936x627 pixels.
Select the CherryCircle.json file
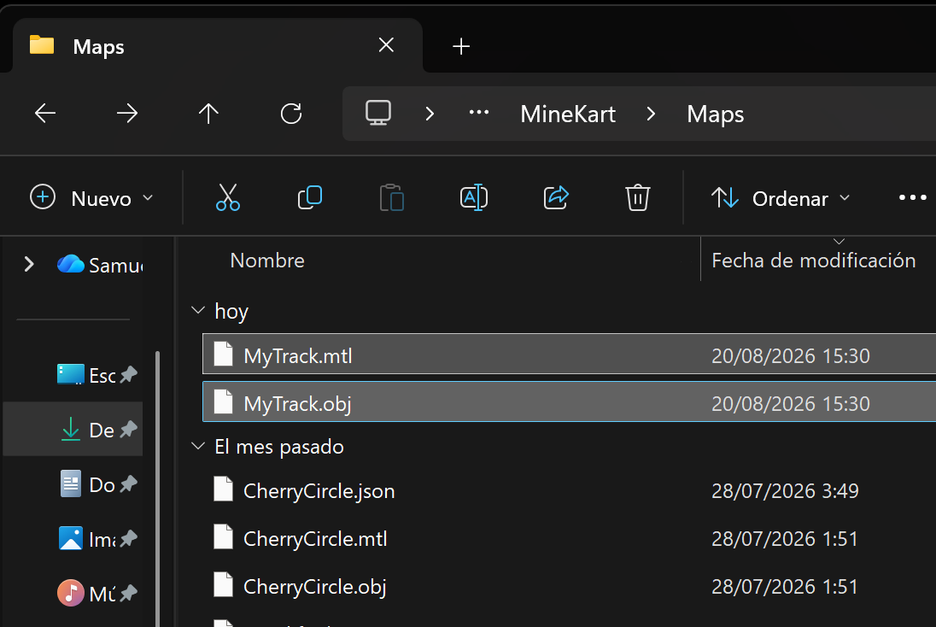[x=570, y=490]
